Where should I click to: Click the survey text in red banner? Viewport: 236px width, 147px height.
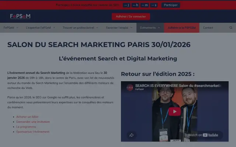pos(87,5)
